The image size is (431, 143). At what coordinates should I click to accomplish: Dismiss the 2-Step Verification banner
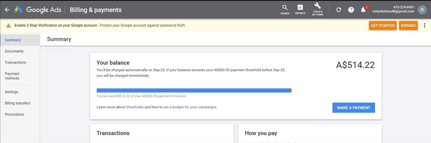pyautogui.click(x=408, y=25)
